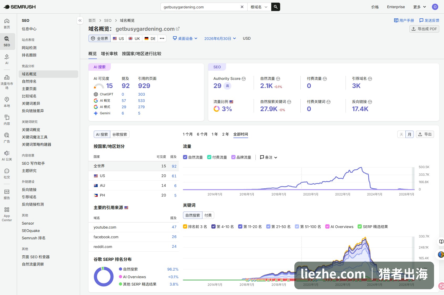Open 报告 reports sidebar section
Image resolution: width=444 pixels, height=295 pixels.
7,194
